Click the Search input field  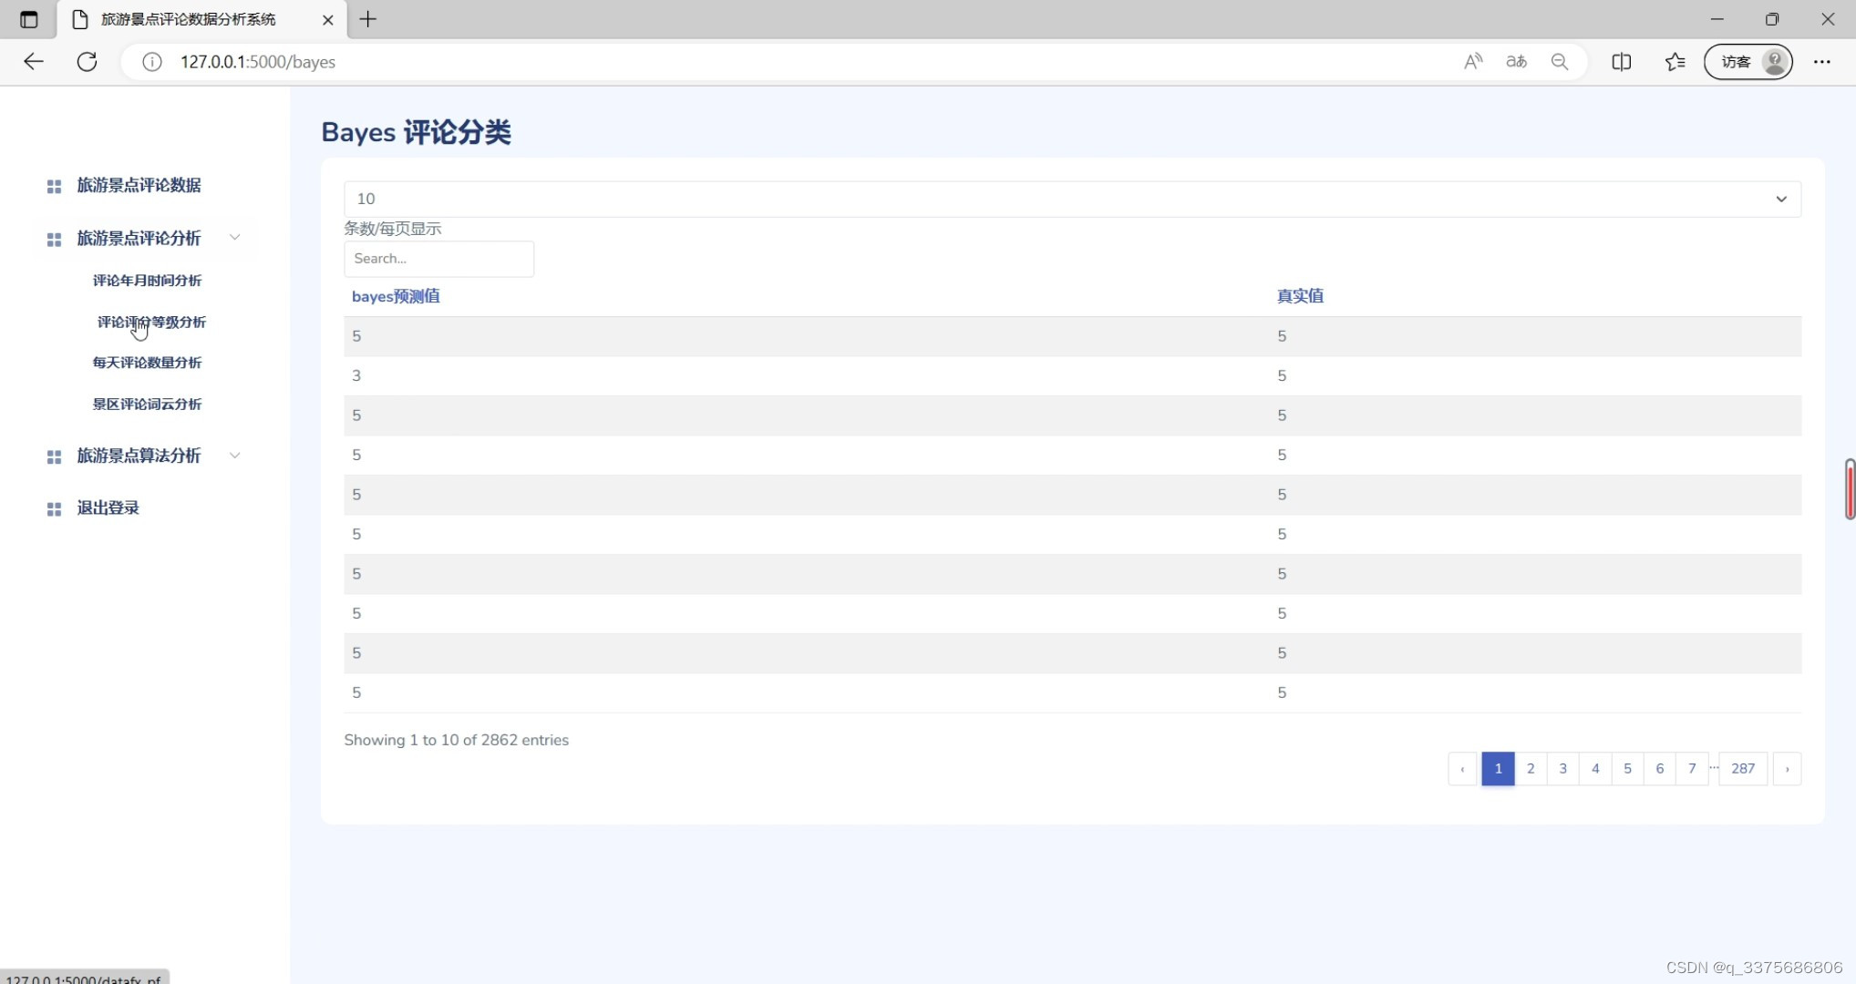pos(438,259)
